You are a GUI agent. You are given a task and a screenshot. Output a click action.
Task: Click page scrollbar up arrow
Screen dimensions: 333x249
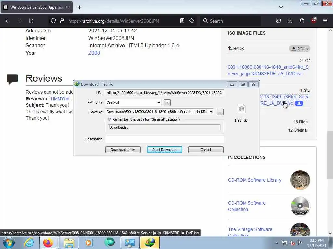click(330, 30)
